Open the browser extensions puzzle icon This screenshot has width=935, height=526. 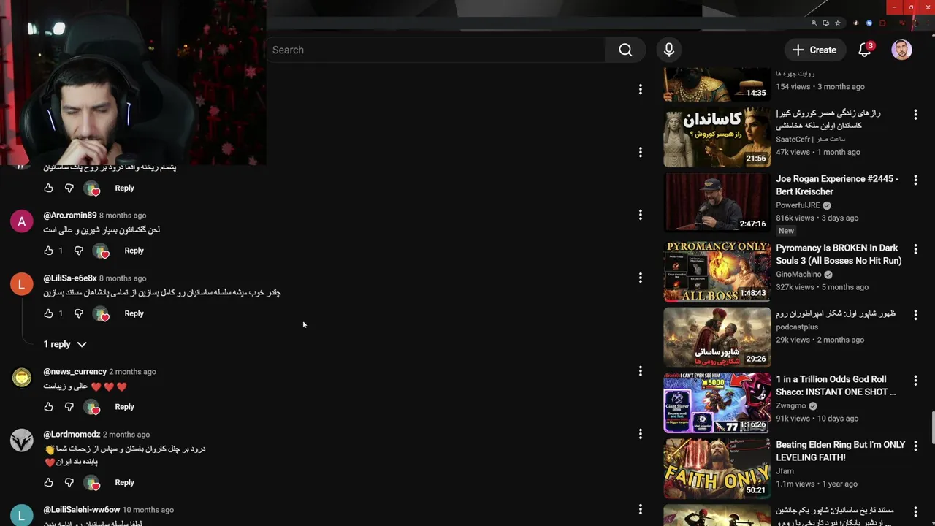[x=883, y=23]
